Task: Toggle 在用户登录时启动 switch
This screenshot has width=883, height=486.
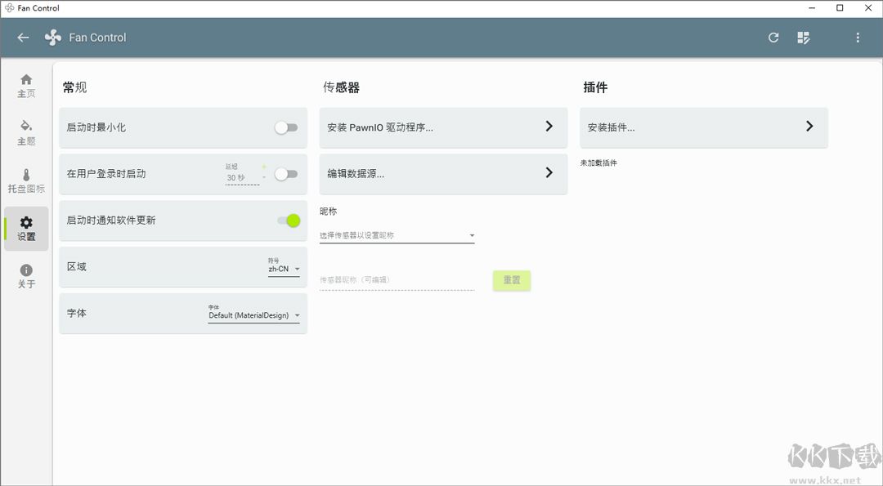Action: click(x=286, y=174)
